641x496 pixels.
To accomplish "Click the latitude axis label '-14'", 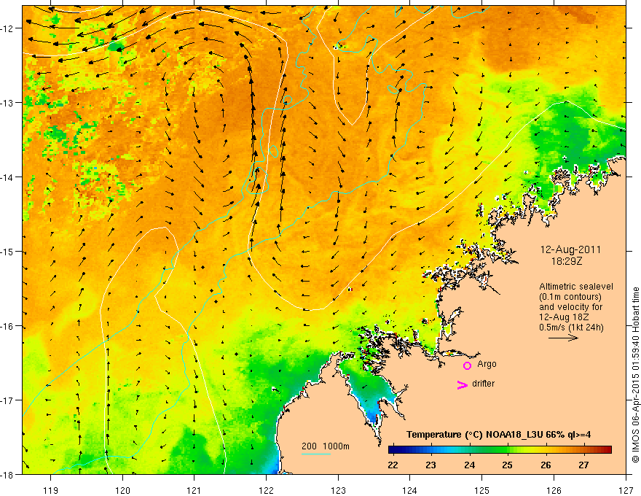I will [8, 177].
